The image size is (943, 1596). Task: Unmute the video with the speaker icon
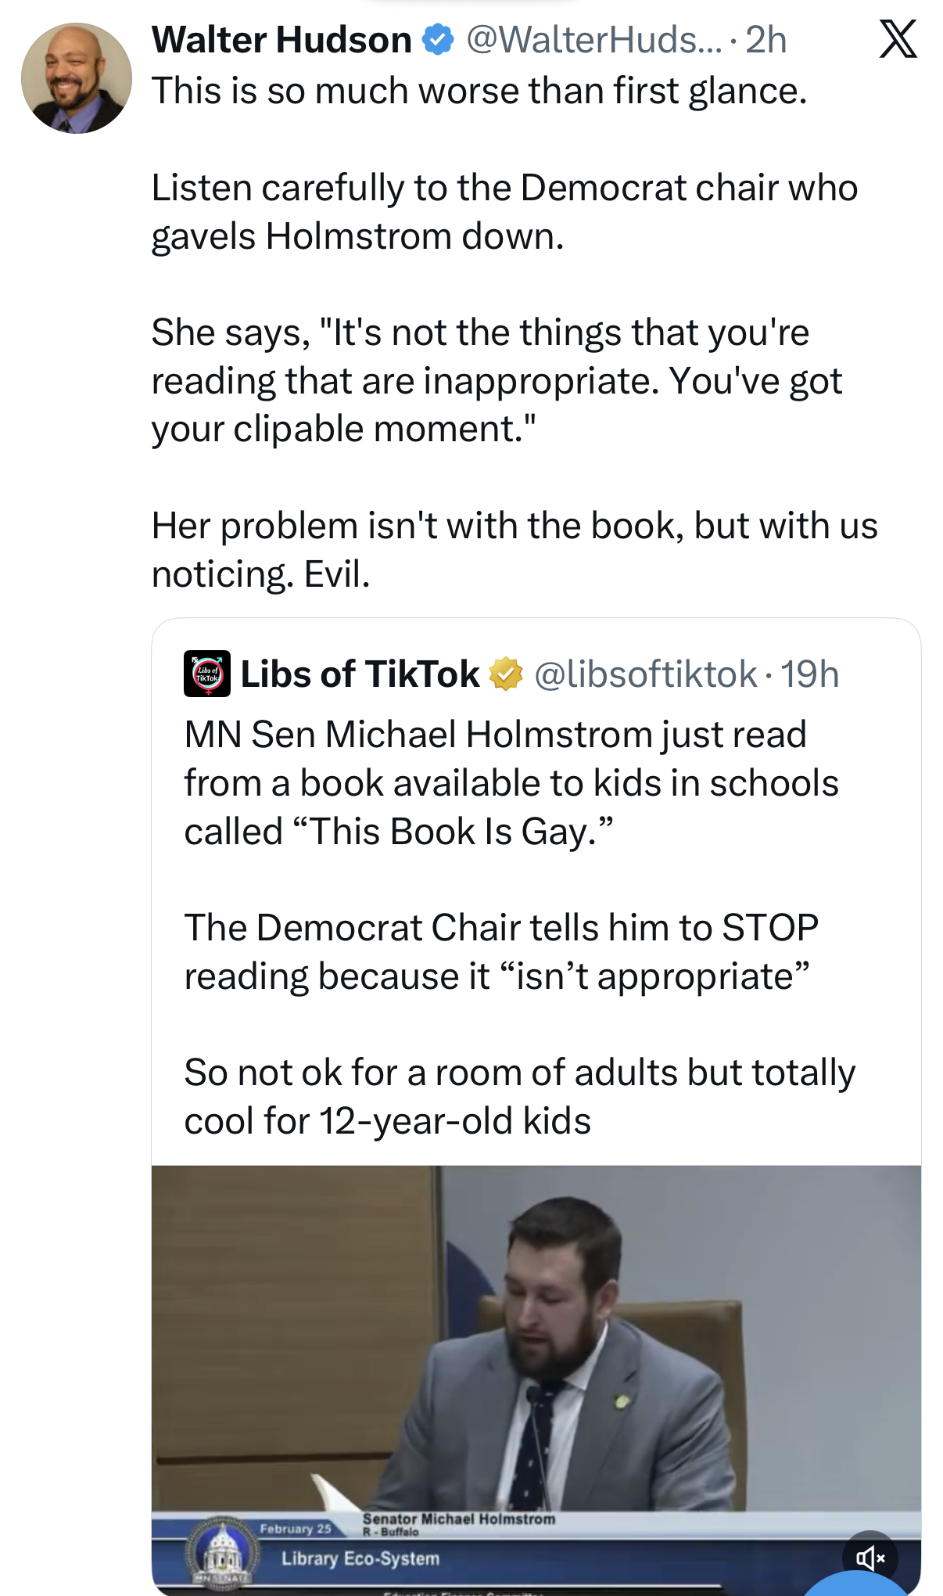click(869, 1558)
